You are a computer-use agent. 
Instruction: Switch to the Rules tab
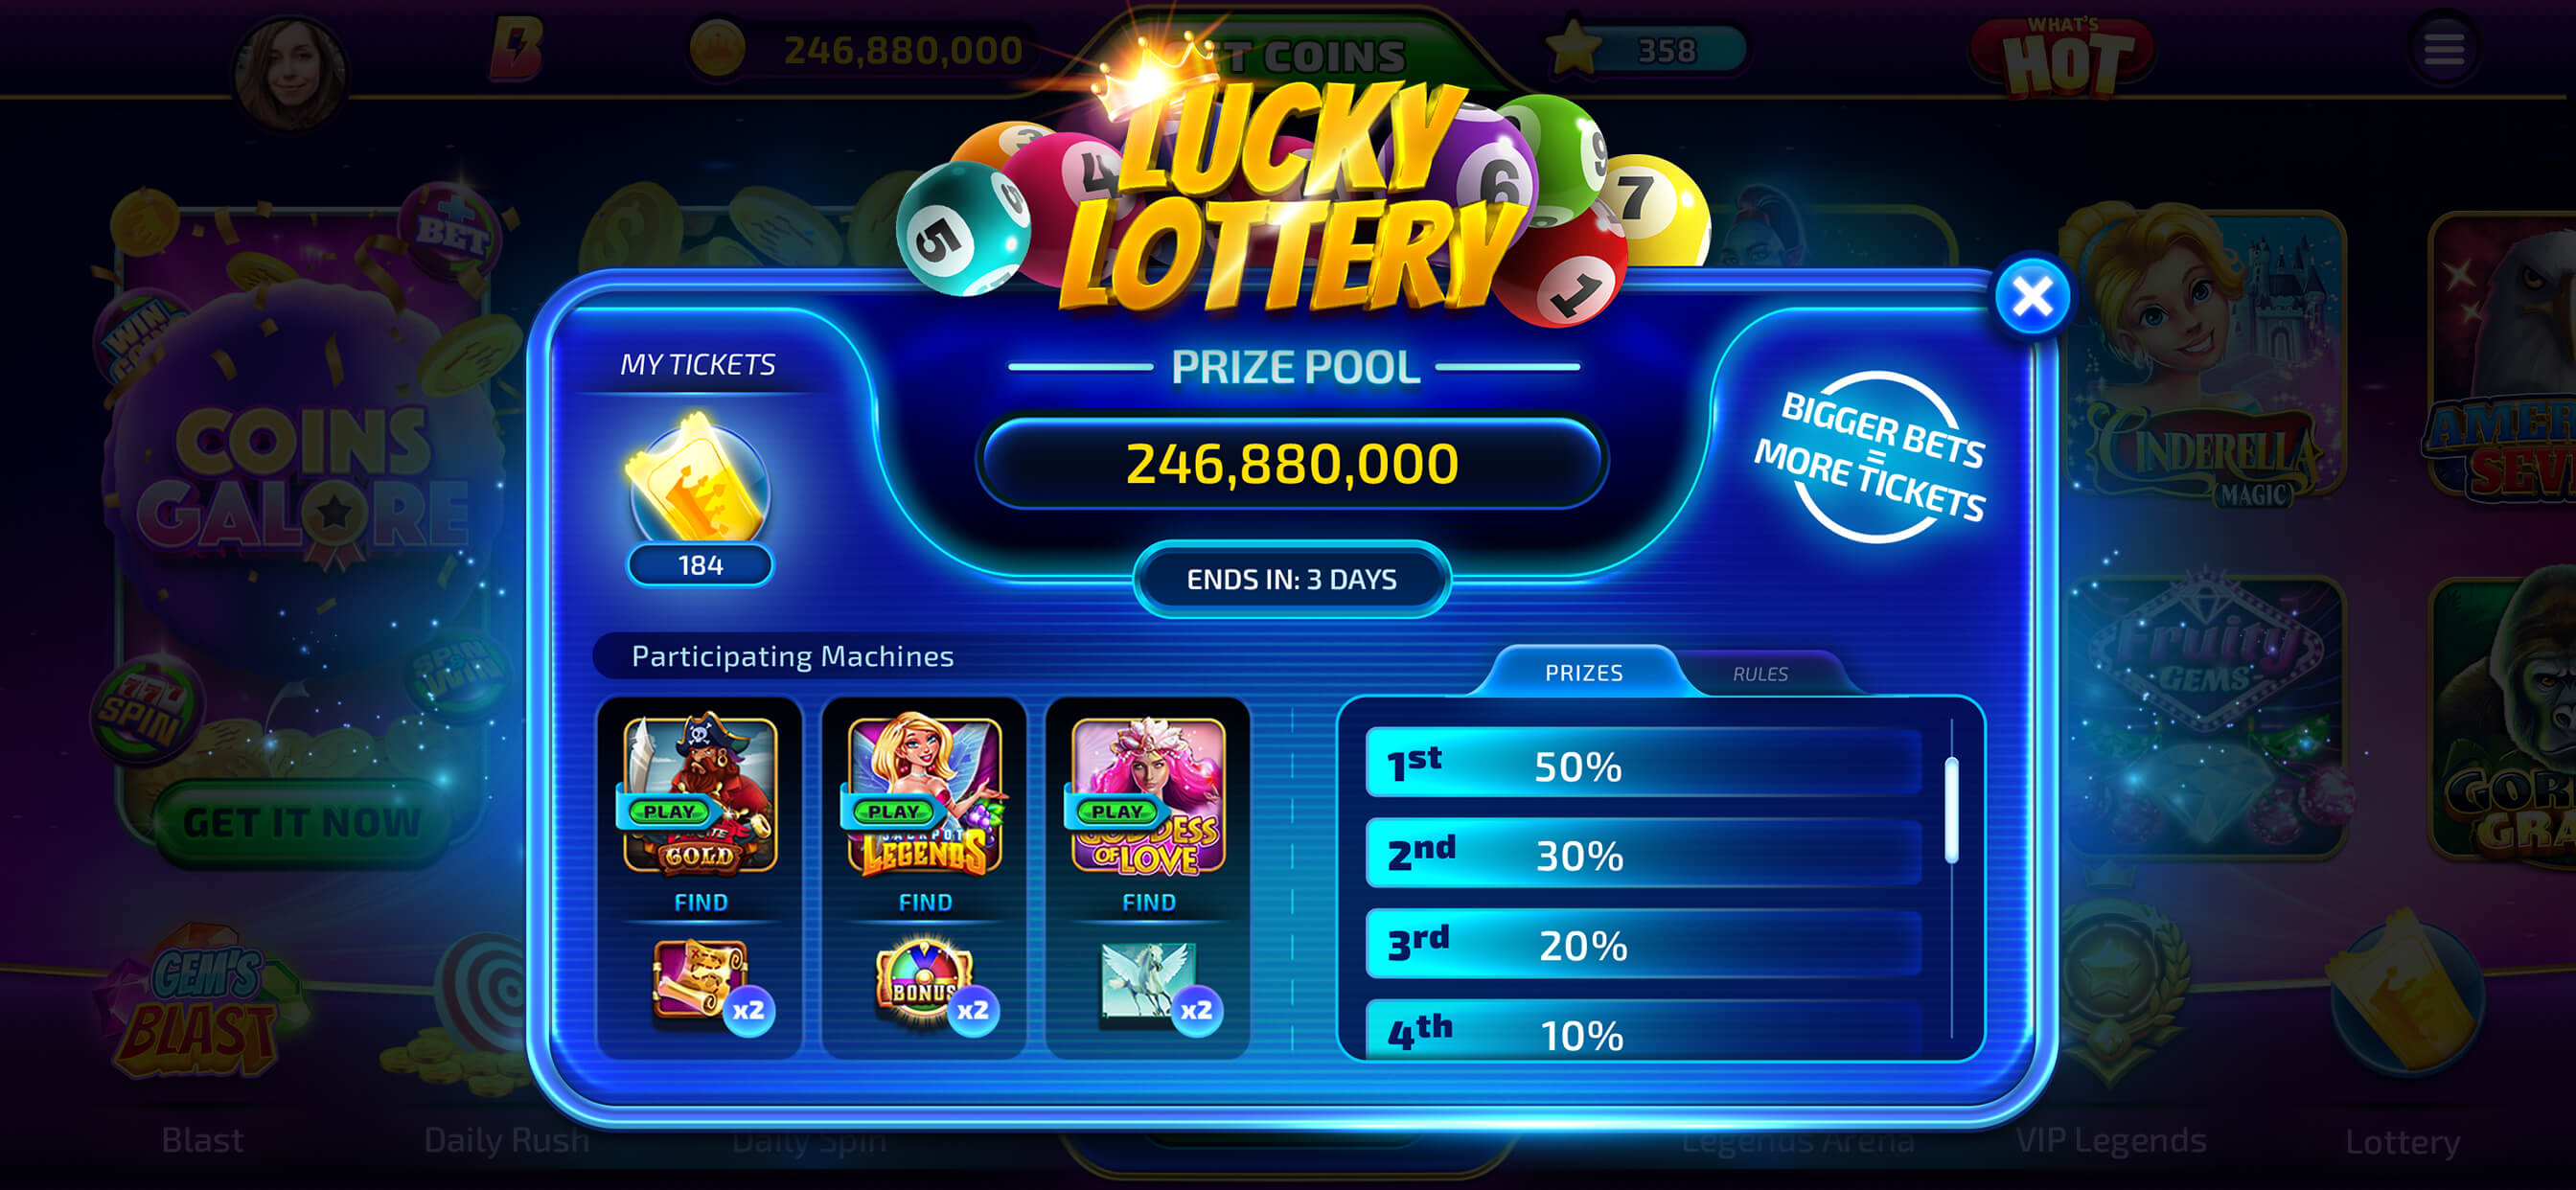[1760, 674]
